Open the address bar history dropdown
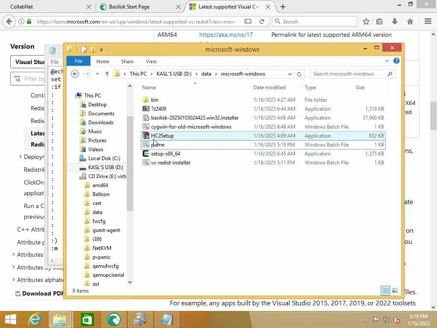This screenshot has width=437, height=328. 290,74
